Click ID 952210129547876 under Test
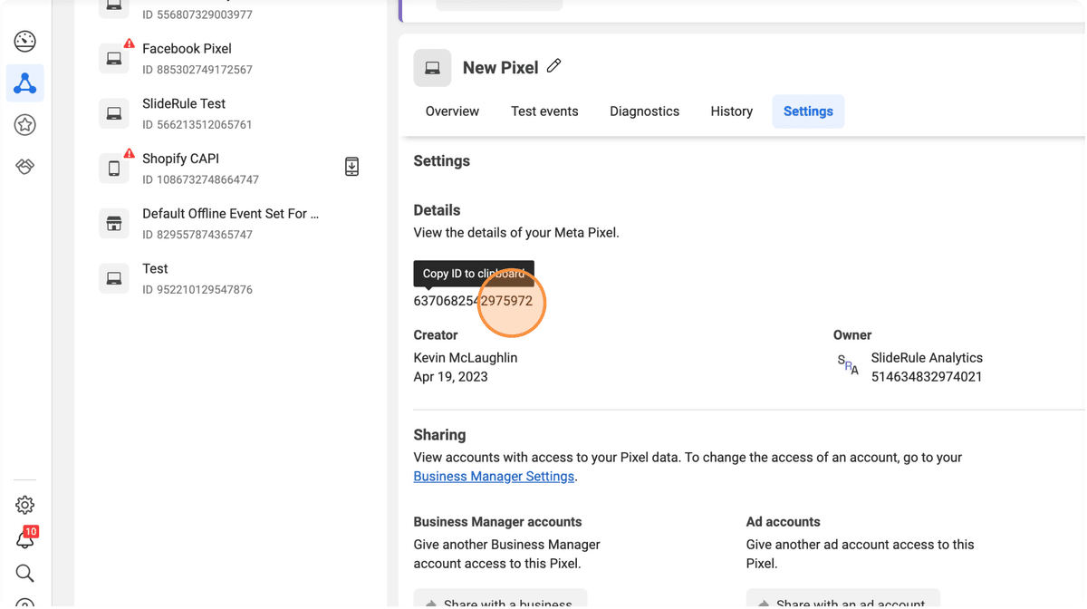Image resolution: width=1087 pixels, height=609 pixels. (197, 290)
